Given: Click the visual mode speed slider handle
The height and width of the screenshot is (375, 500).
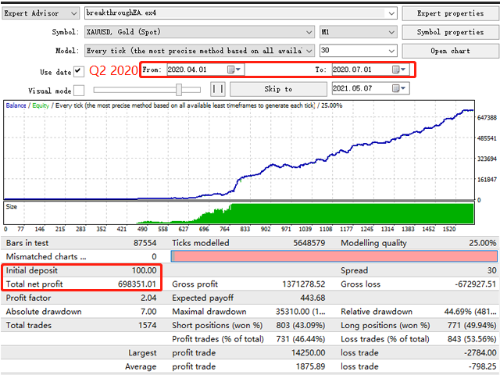Looking at the screenshot, I should click(179, 90).
